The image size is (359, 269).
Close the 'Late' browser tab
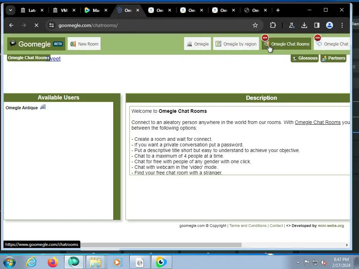coord(42,10)
